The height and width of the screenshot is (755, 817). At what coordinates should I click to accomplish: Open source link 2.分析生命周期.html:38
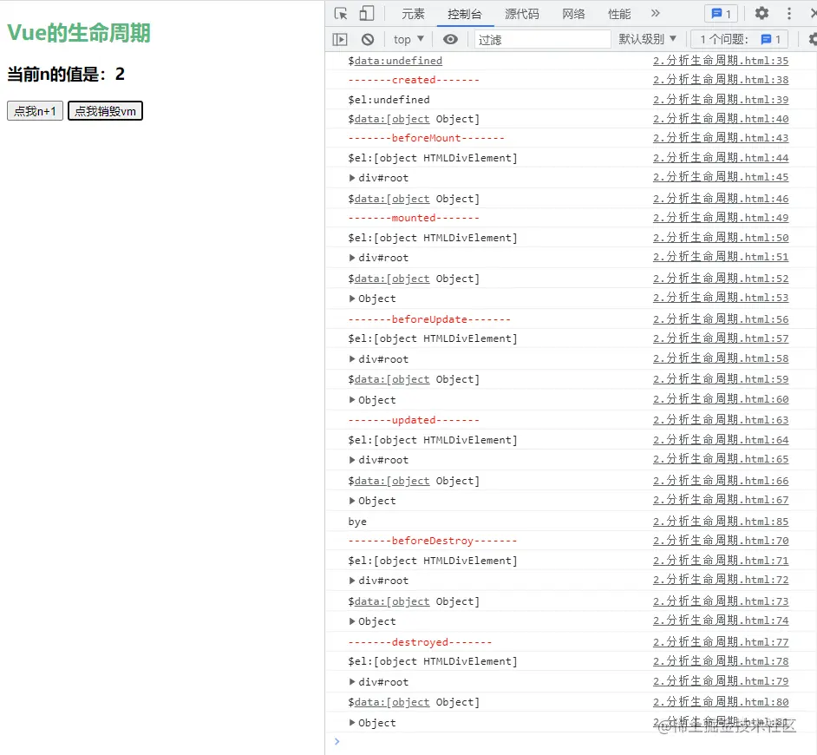point(721,79)
